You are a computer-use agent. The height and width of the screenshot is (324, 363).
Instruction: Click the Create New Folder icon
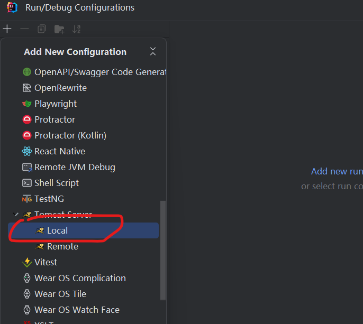coord(59,29)
